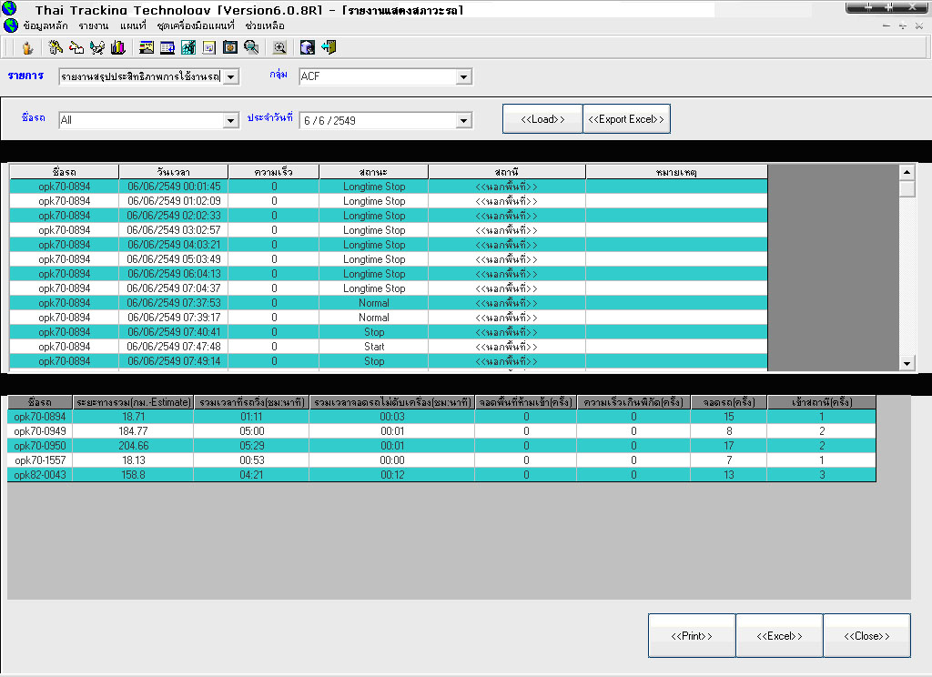This screenshot has height=677, width=932.
Task: Click the หมายเหตุ column header
Action: coord(677,172)
